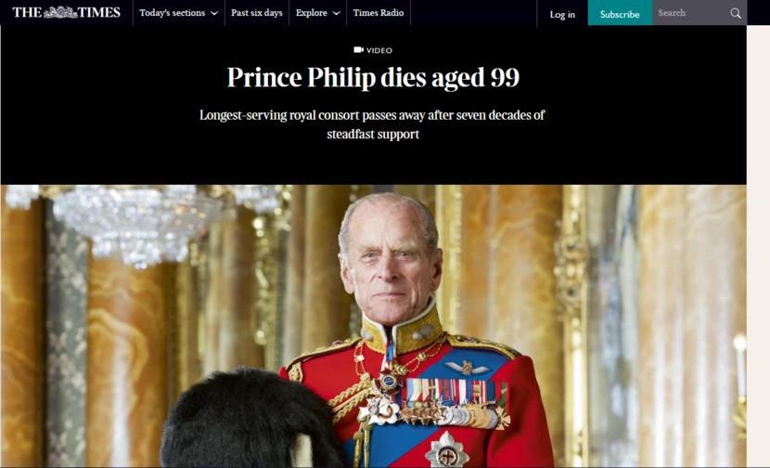Click THE TIMES masthead text

point(66,12)
